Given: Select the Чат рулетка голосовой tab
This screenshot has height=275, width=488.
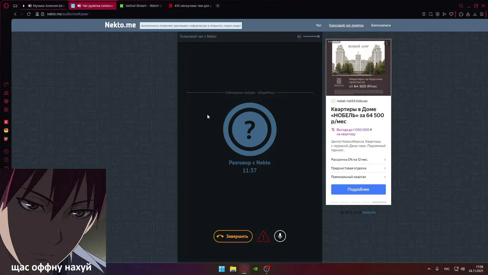Looking at the screenshot, I should [93, 6].
